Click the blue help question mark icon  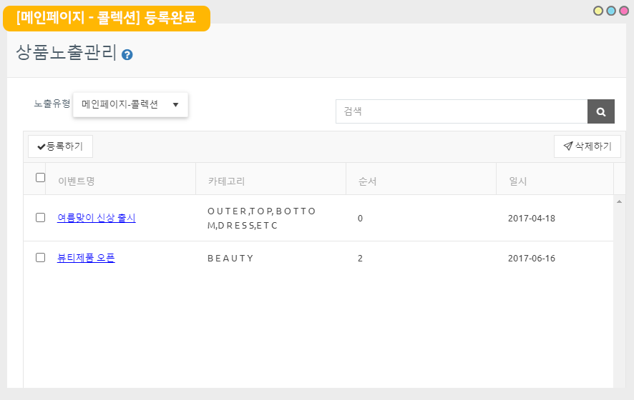click(127, 54)
